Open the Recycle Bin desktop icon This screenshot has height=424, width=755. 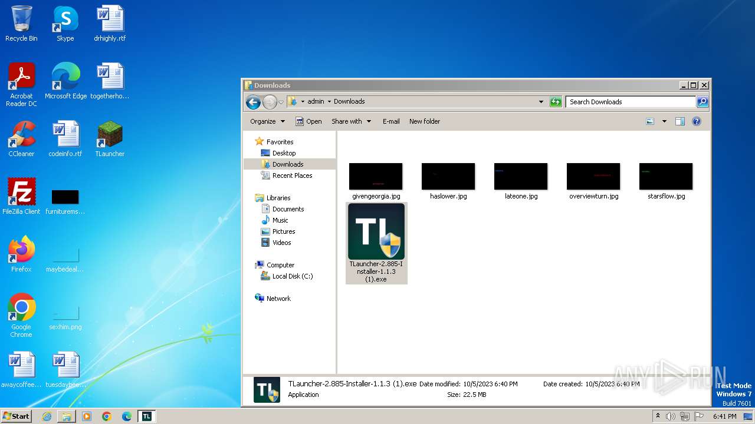[21, 24]
